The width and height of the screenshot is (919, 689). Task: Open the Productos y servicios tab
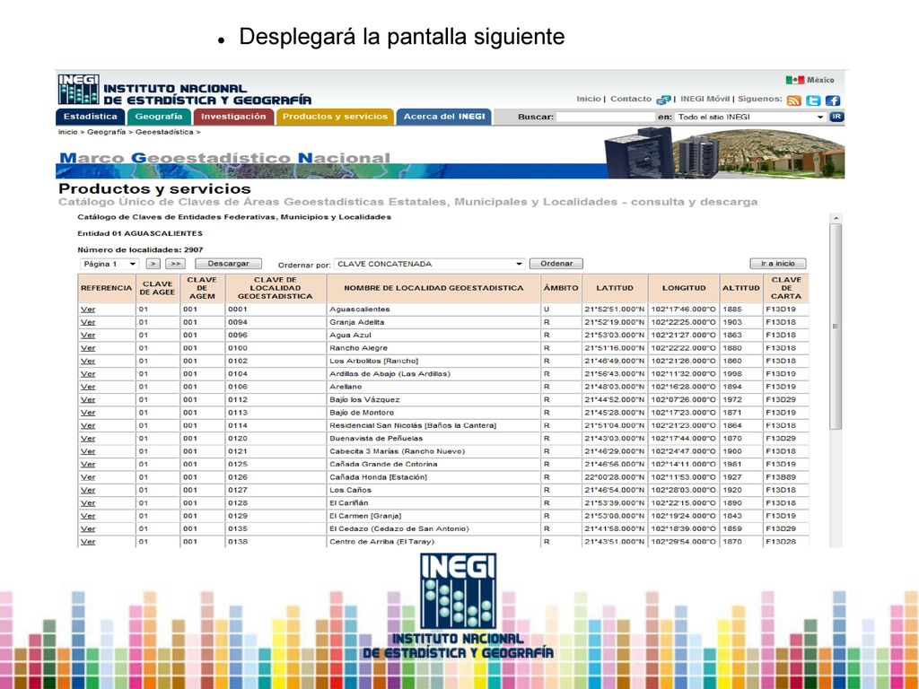(x=336, y=117)
